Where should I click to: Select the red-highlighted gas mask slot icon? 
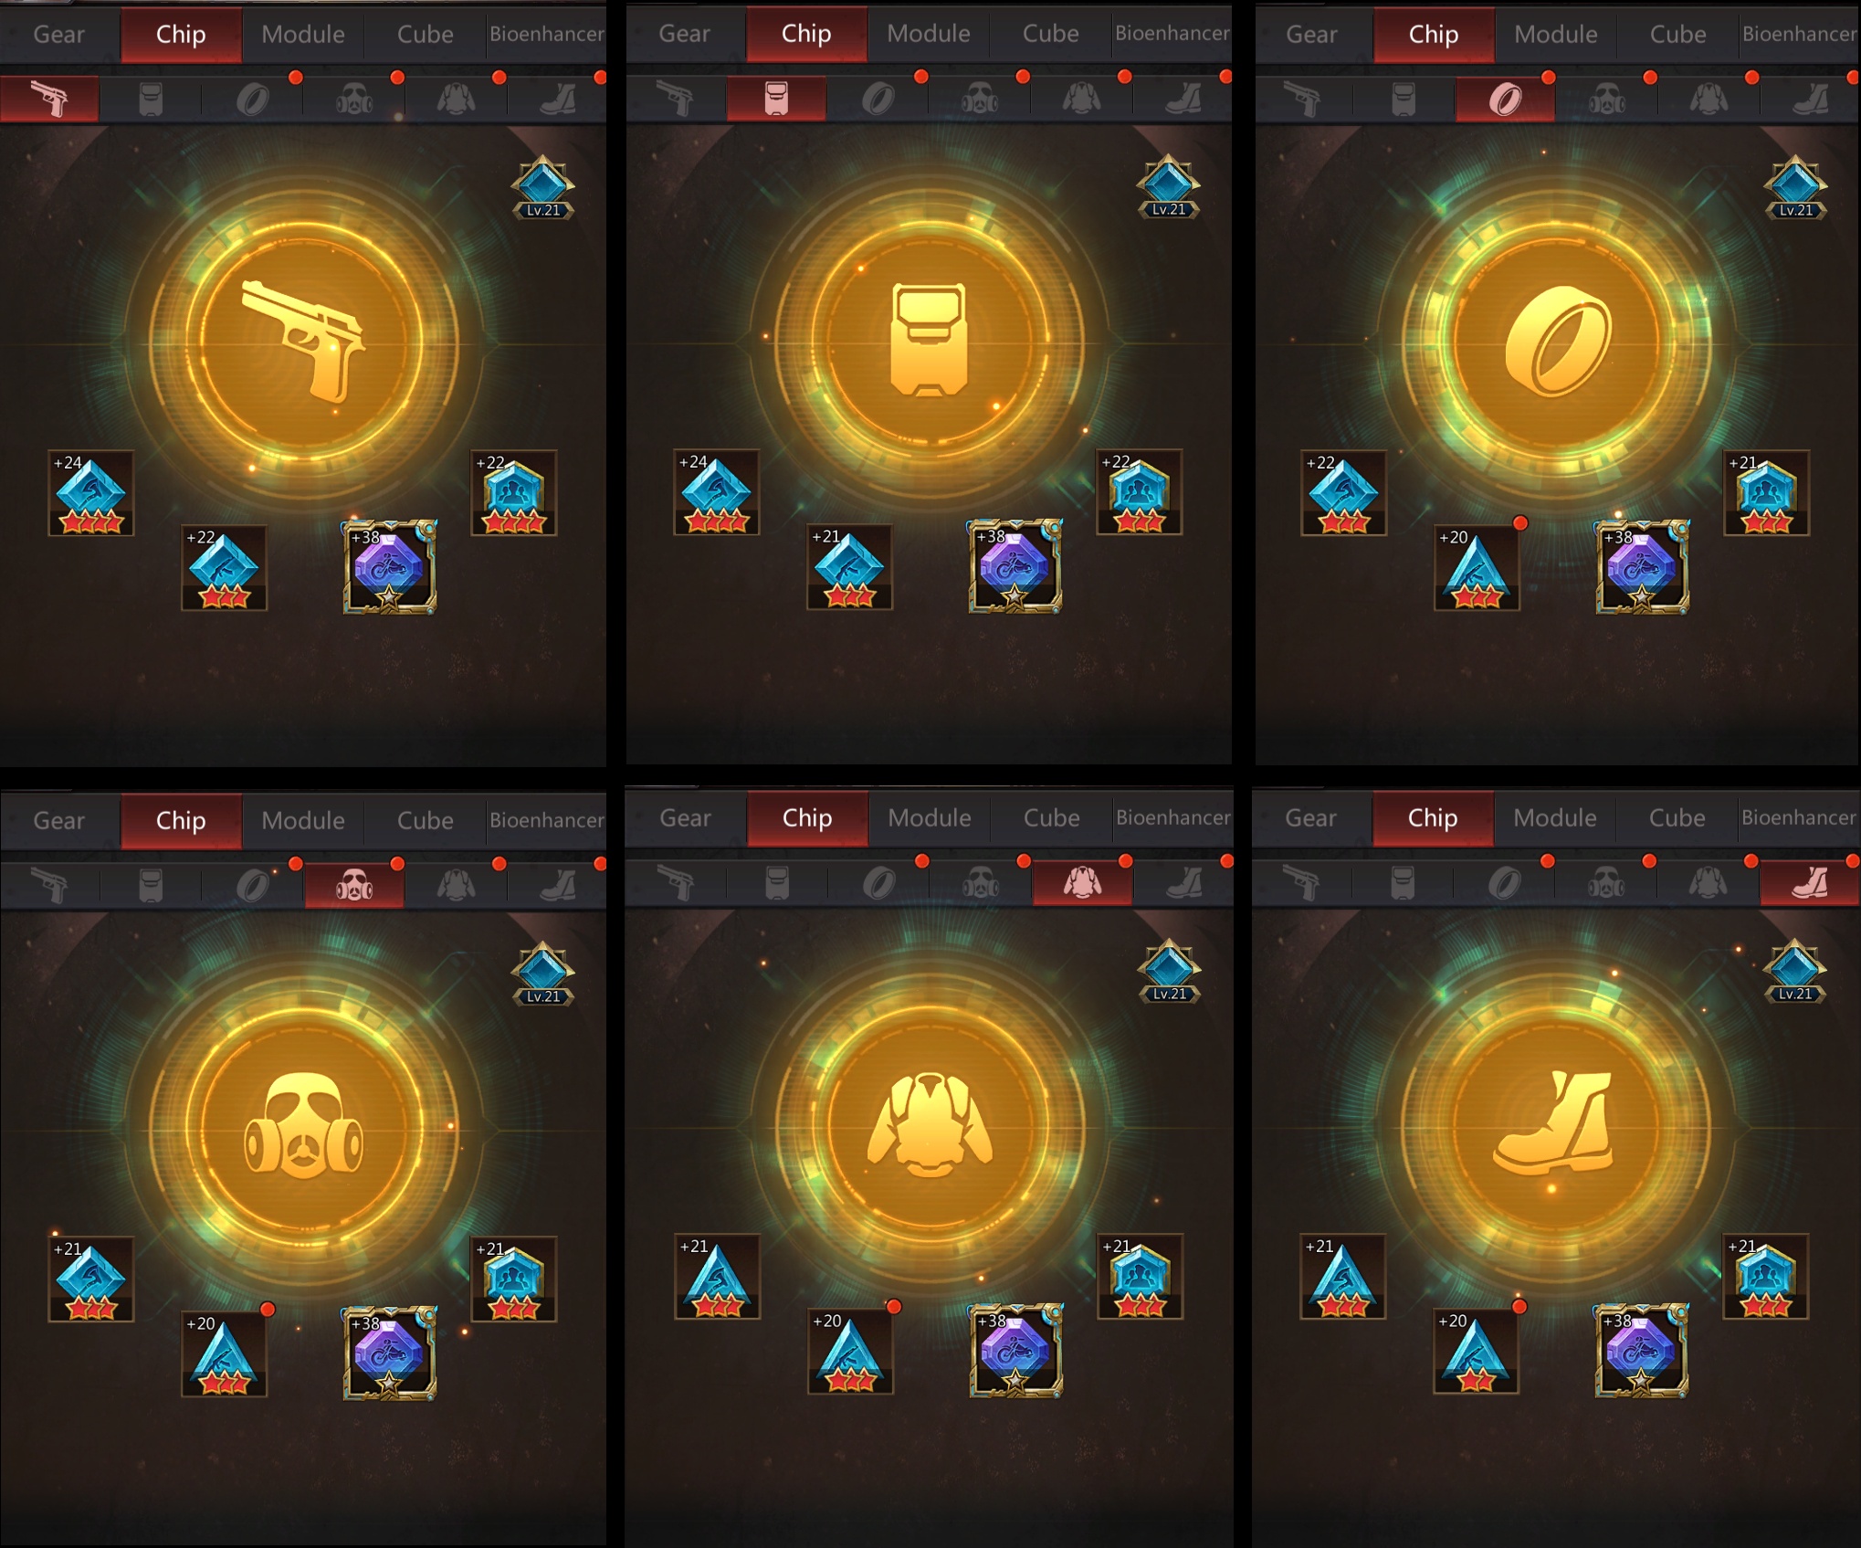[x=354, y=885]
